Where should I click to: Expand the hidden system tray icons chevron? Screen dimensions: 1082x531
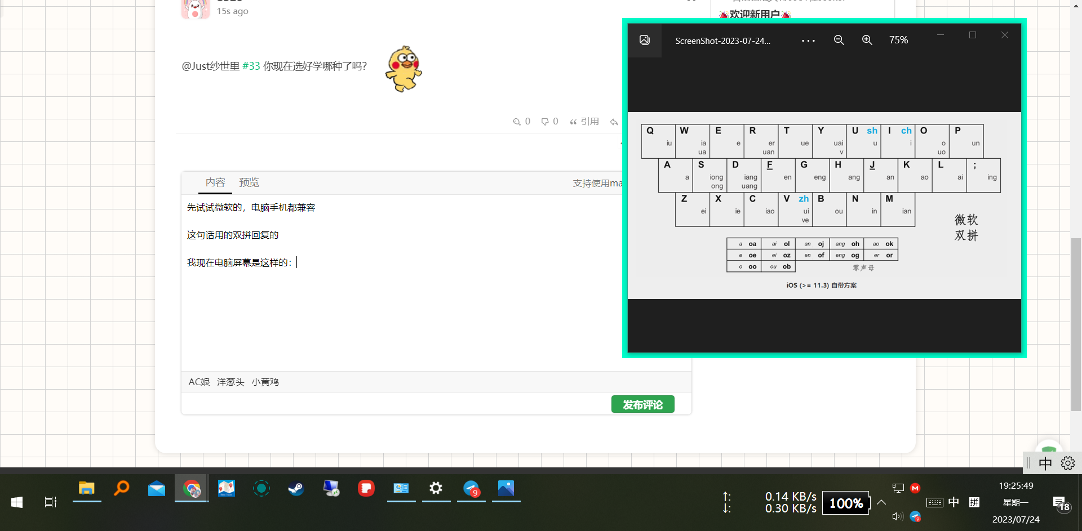tap(881, 502)
